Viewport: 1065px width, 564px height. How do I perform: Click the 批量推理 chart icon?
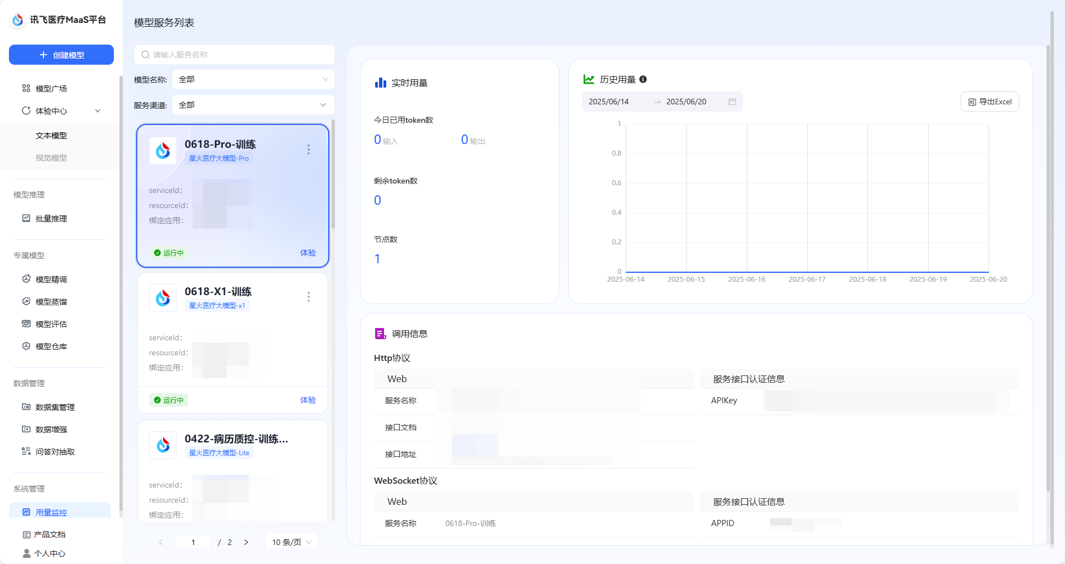(26, 218)
